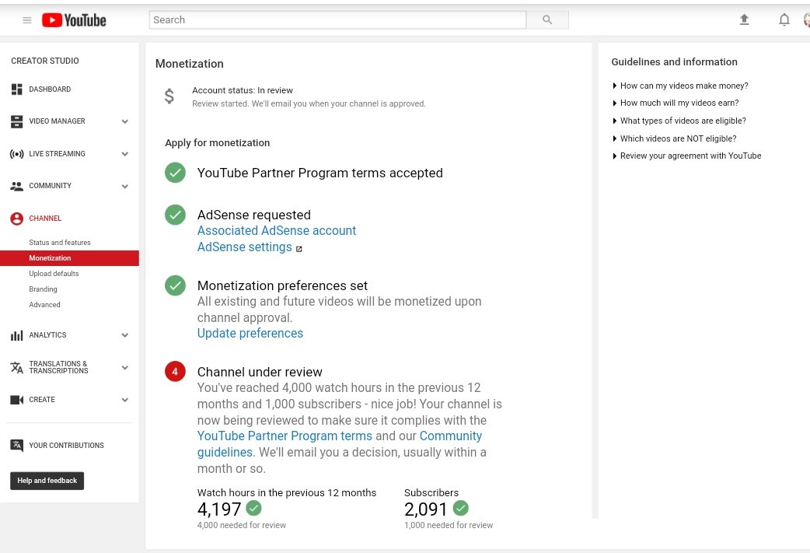Click green check beside AdSense requested
The width and height of the screenshot is (810, 553).
pos(175,215)
